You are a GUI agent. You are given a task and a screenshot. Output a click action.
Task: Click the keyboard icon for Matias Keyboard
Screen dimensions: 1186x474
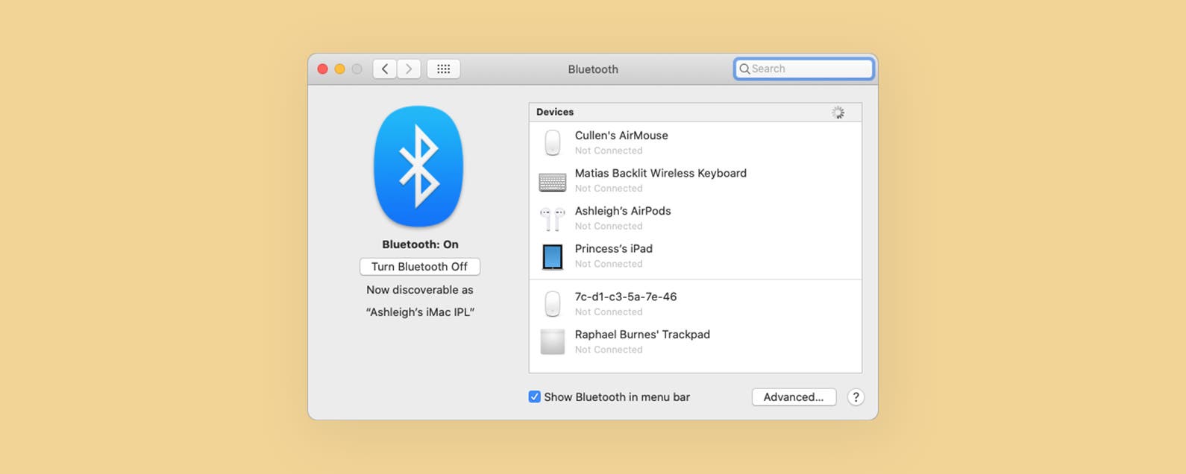pyautogui.click(x=553, y=182)
